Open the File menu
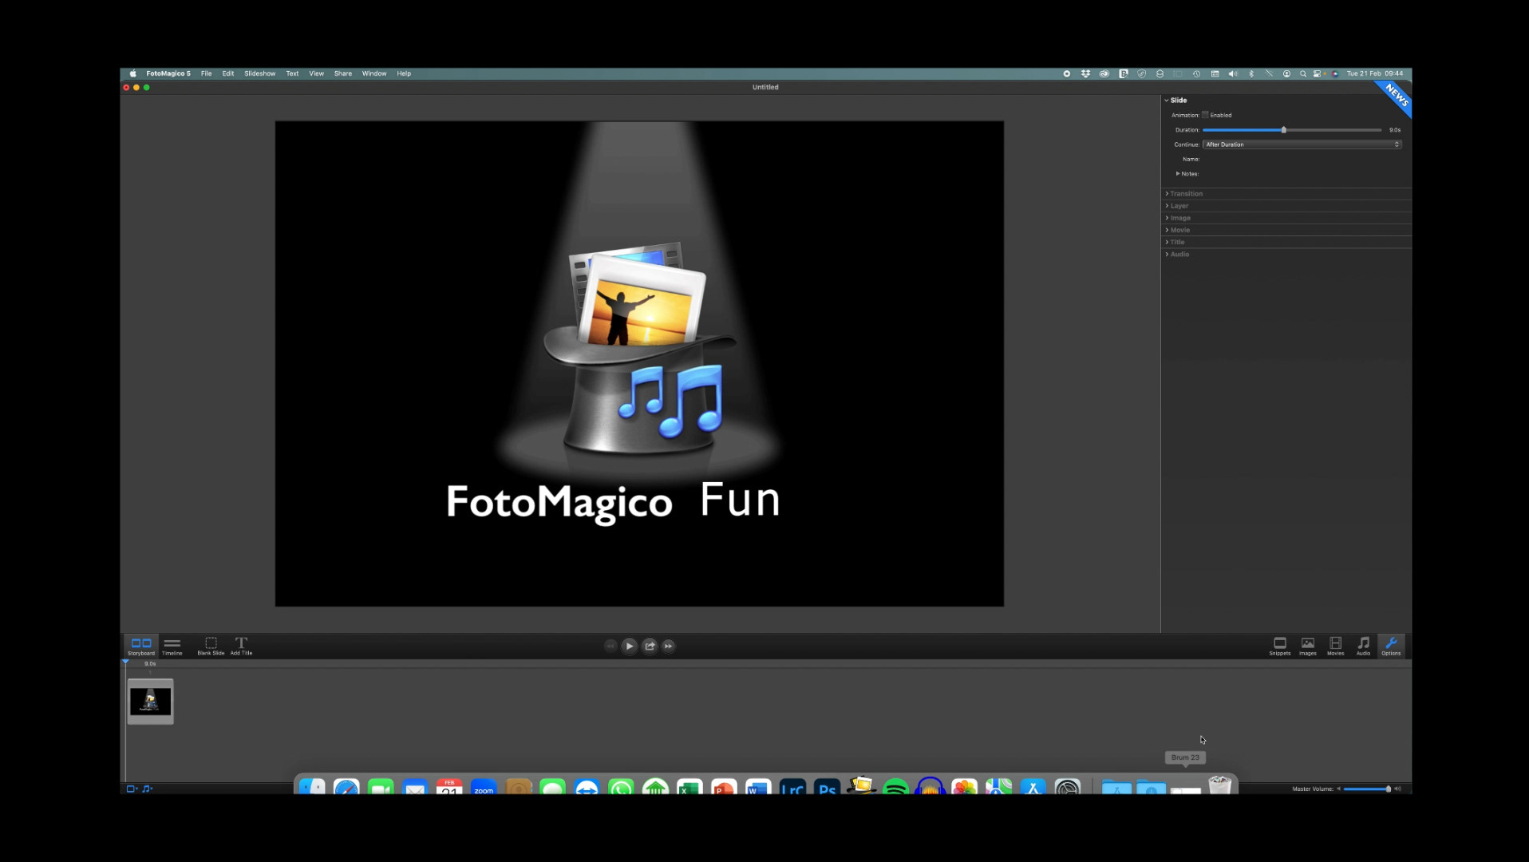 point(206,73)
